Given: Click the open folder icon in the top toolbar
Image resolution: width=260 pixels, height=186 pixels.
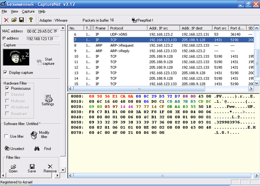Looking at the screenshot, I should [14, 20].
